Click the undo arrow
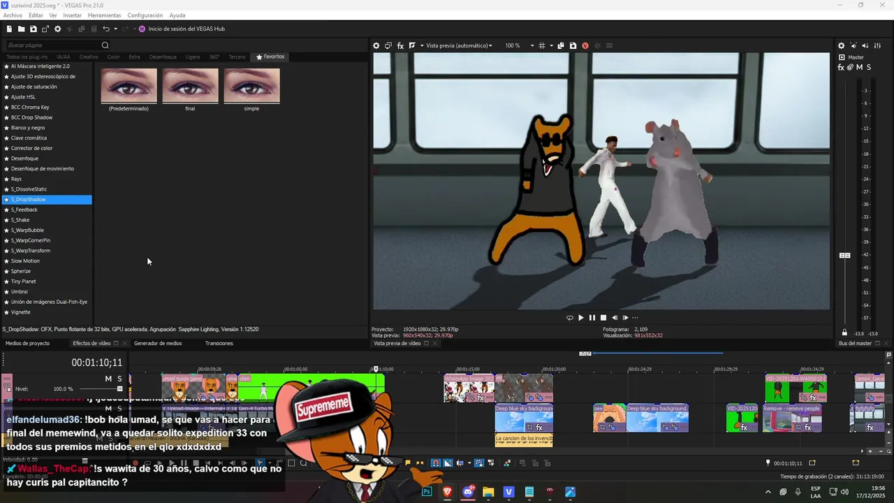Screen dimensions: 894x503 [x=106, y=29]
